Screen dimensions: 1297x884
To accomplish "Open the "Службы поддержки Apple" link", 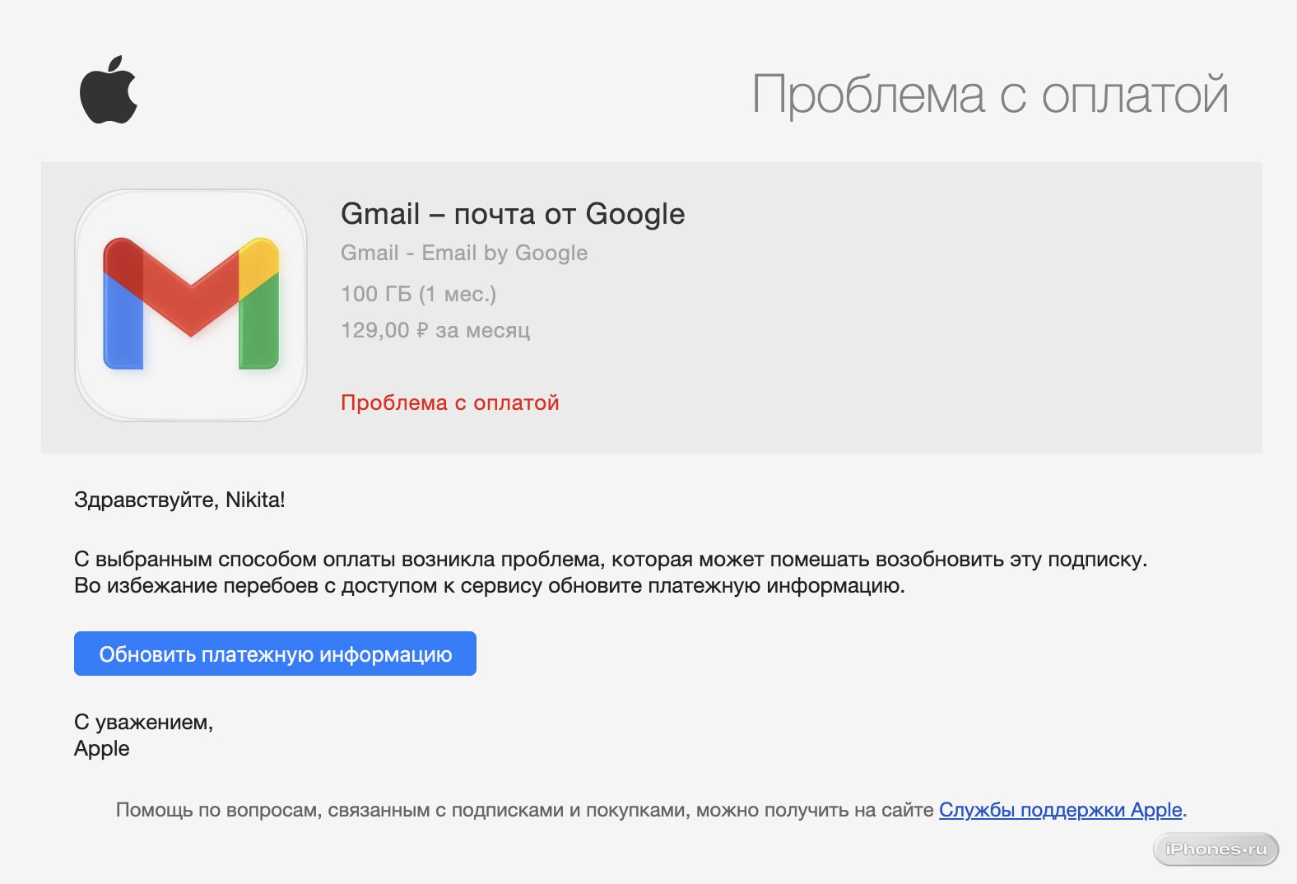I will (x=1060, y=810).
